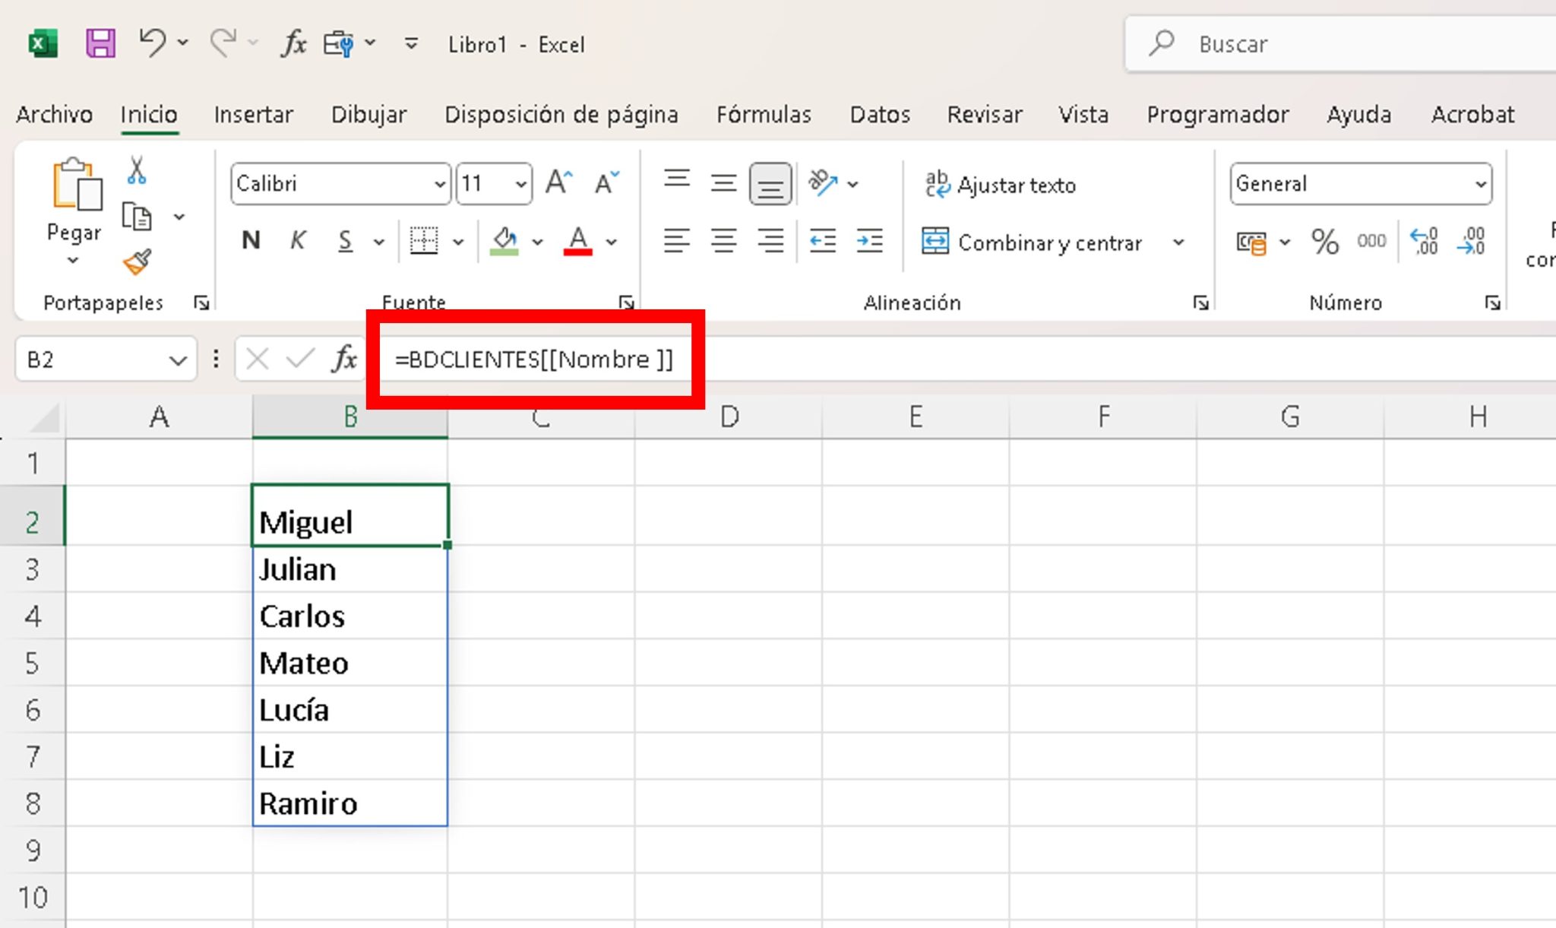
Task: Switch to the Fórmulas tab
Action: click(x=764, y=114)
